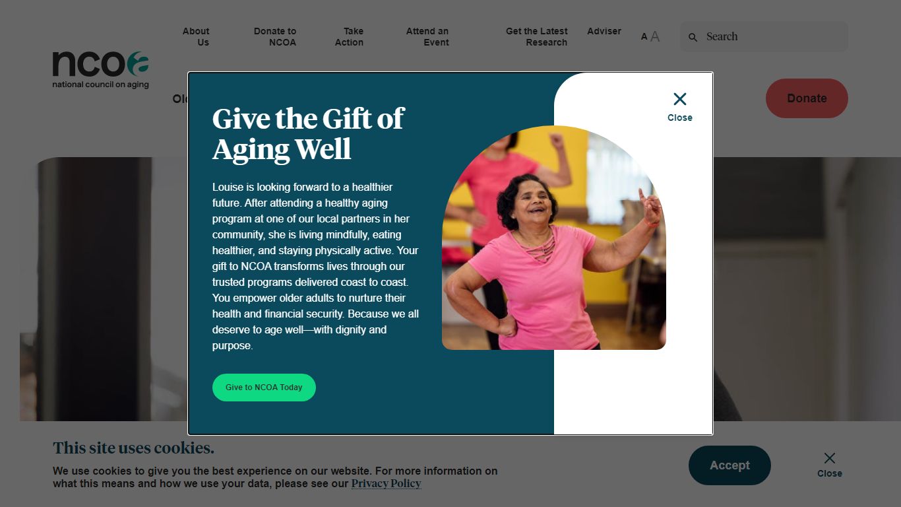
Task: Accept the site cookies
Action: coord(730,465)
